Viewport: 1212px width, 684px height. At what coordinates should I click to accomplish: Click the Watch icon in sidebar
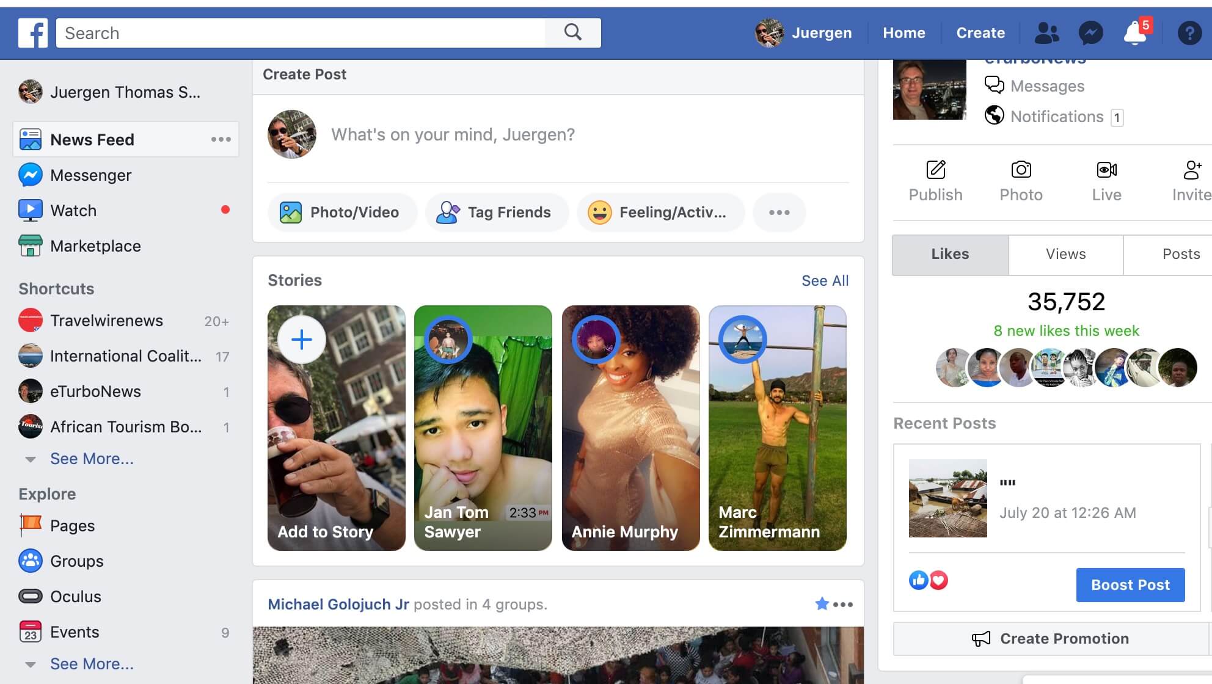[30, 211]
